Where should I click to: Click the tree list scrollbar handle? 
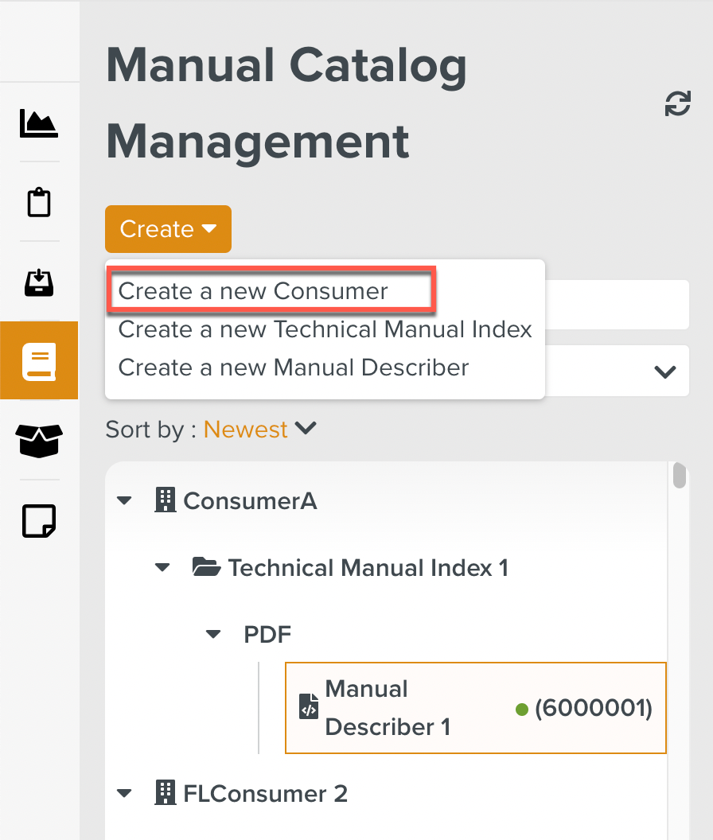[x=679, y=475]
